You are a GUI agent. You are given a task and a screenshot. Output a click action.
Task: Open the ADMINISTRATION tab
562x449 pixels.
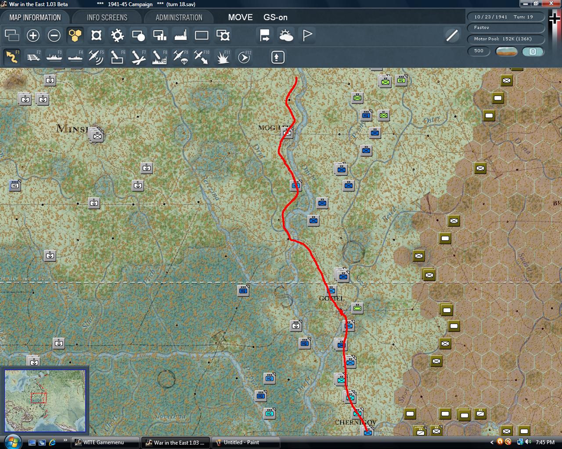(179, 18)
